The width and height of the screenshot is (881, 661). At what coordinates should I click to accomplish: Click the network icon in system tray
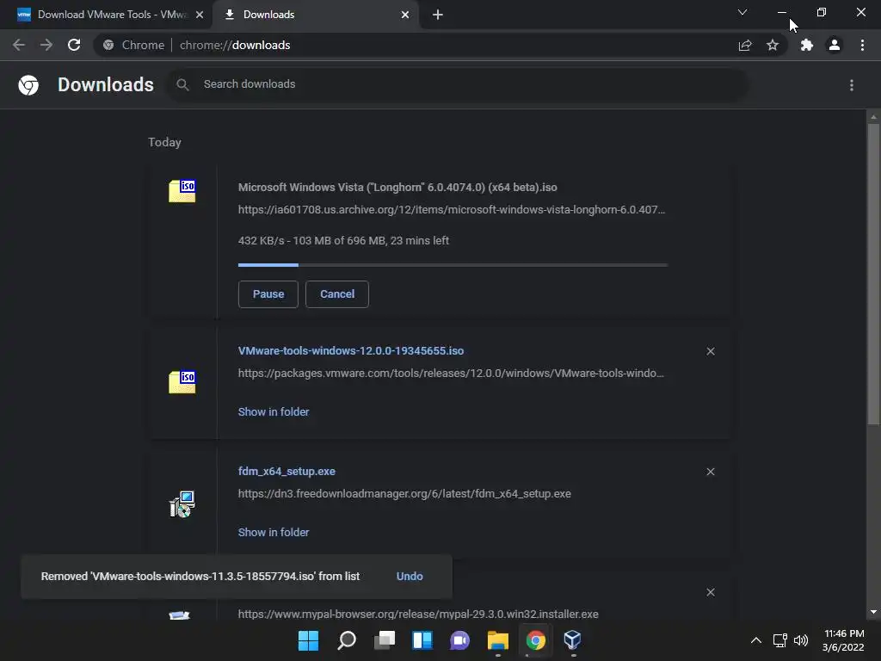point(779,640)
